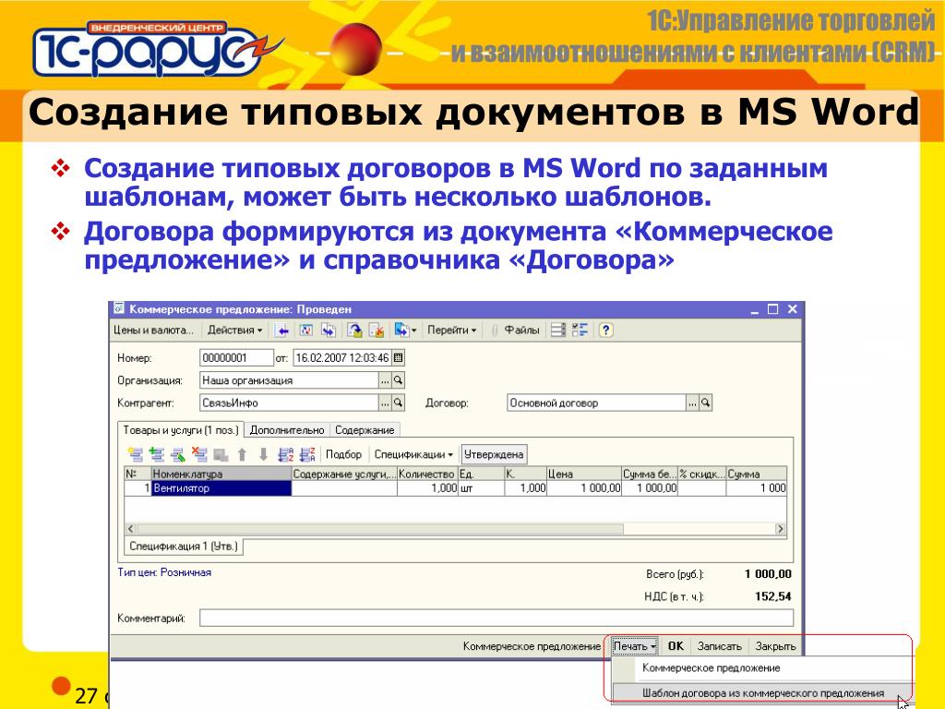Click the 'create based on' document icon
This screenshot has height=709, width=945.
pos(401,330)
